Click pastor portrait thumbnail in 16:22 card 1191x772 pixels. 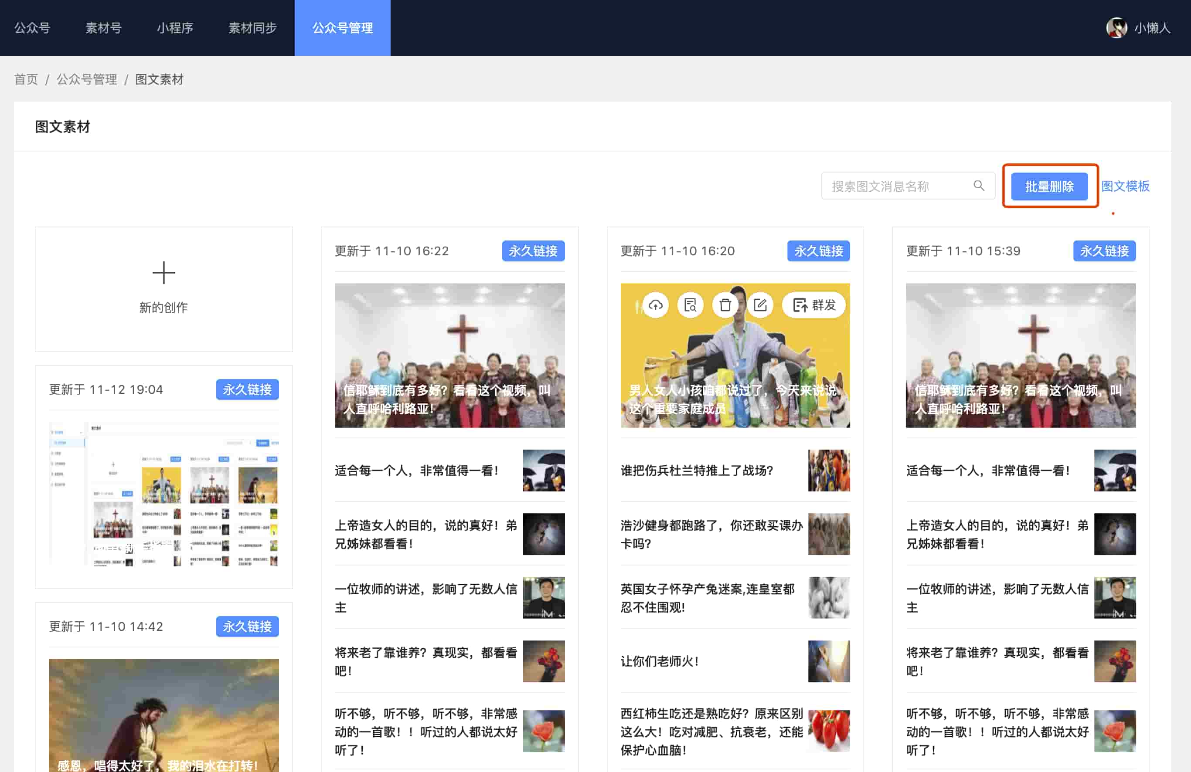(x=544, y=598)
